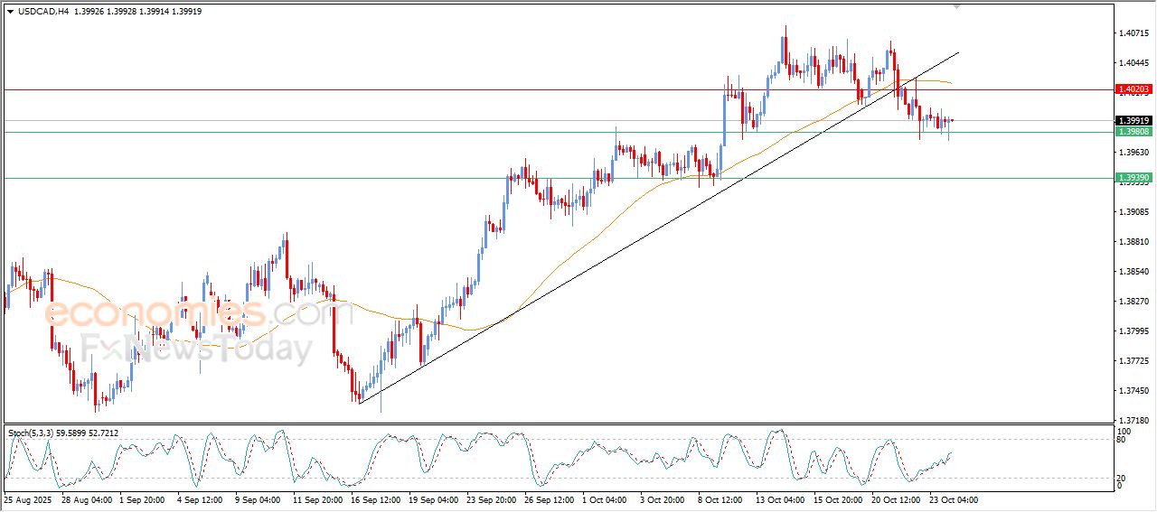
Task: Select the black 1.39919 current price label
Action: pos(1133,120)
